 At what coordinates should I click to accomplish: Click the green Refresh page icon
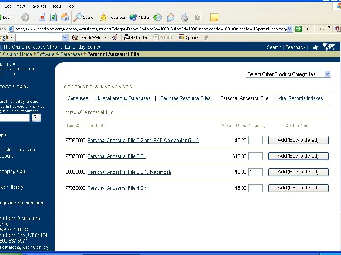point(53,17)
